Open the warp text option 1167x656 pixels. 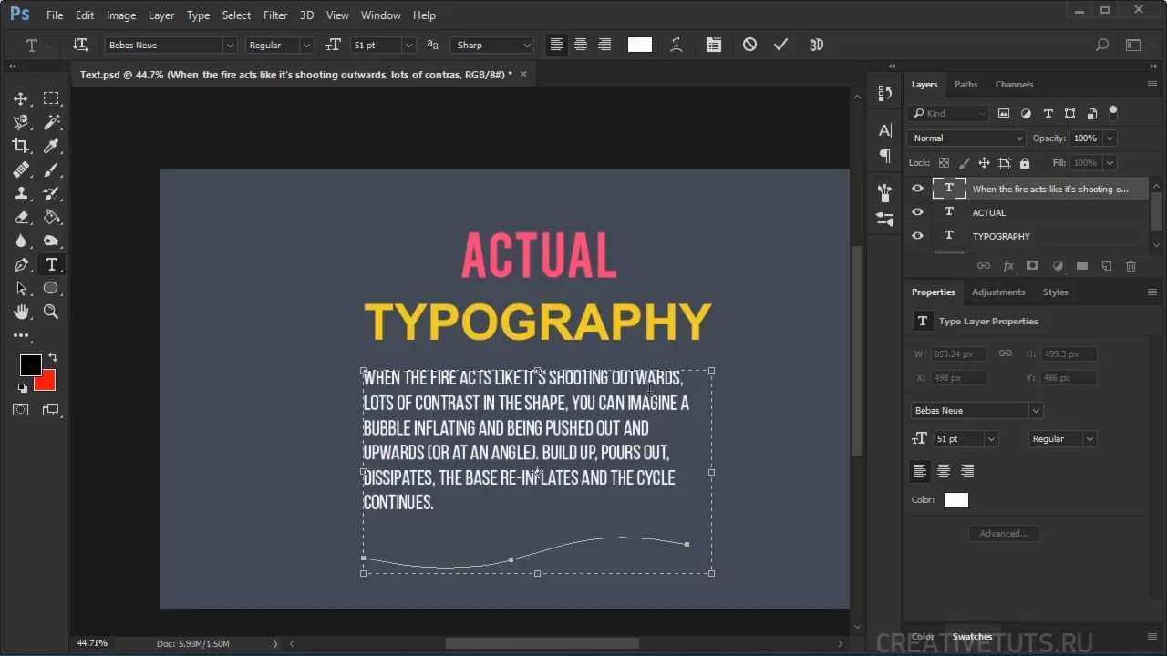point(676,45)
